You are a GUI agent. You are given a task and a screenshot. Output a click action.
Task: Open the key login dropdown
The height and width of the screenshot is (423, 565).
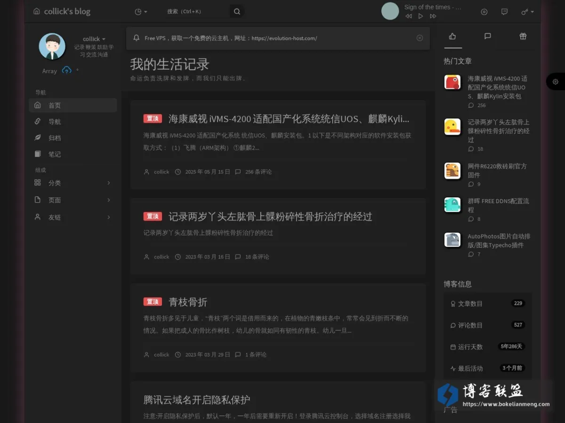[527, 12]
